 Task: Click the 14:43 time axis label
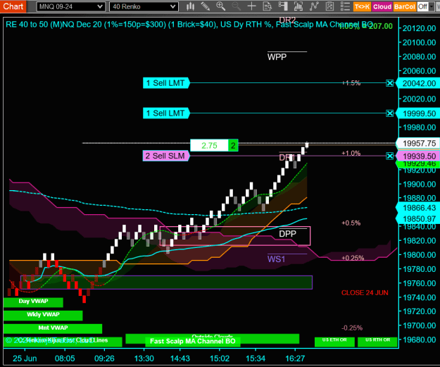(x=180, y=359)
